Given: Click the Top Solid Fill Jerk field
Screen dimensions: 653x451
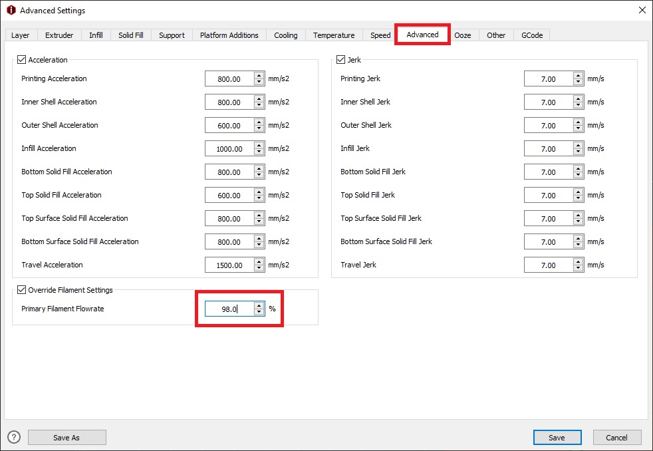Looking at the screenshot, I should pyautogui.click(x=547, y=196).
